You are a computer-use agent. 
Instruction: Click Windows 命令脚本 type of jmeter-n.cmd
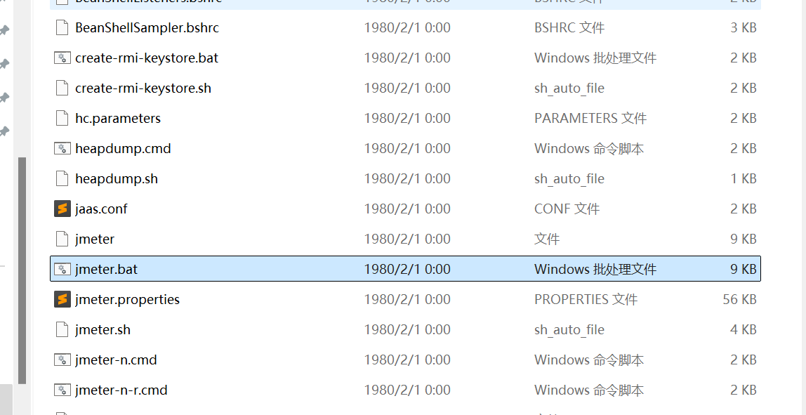coord(589,360)
